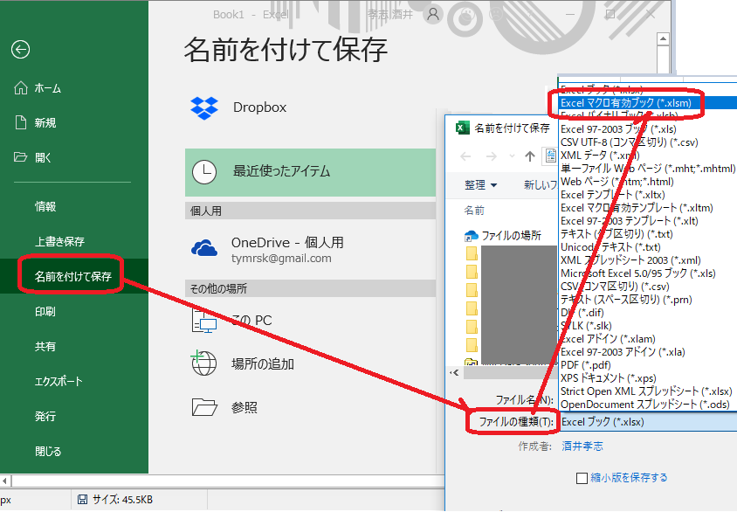Click the up arrow in save dialog

click(530, 156)
